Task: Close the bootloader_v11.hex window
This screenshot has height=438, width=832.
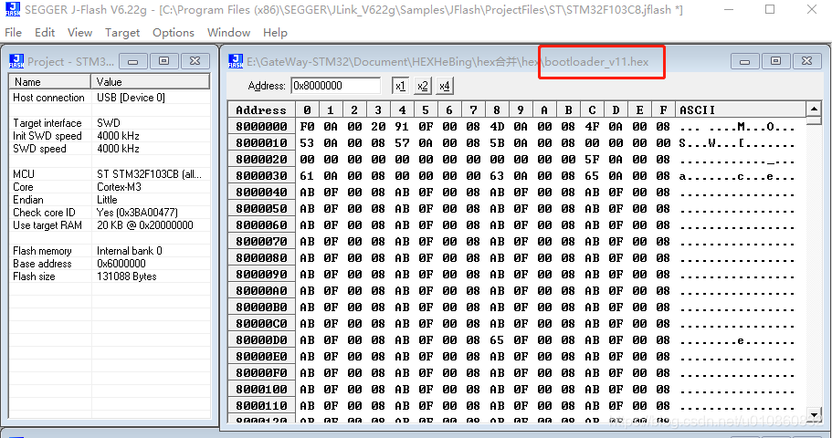Action: tap(806, 61)
